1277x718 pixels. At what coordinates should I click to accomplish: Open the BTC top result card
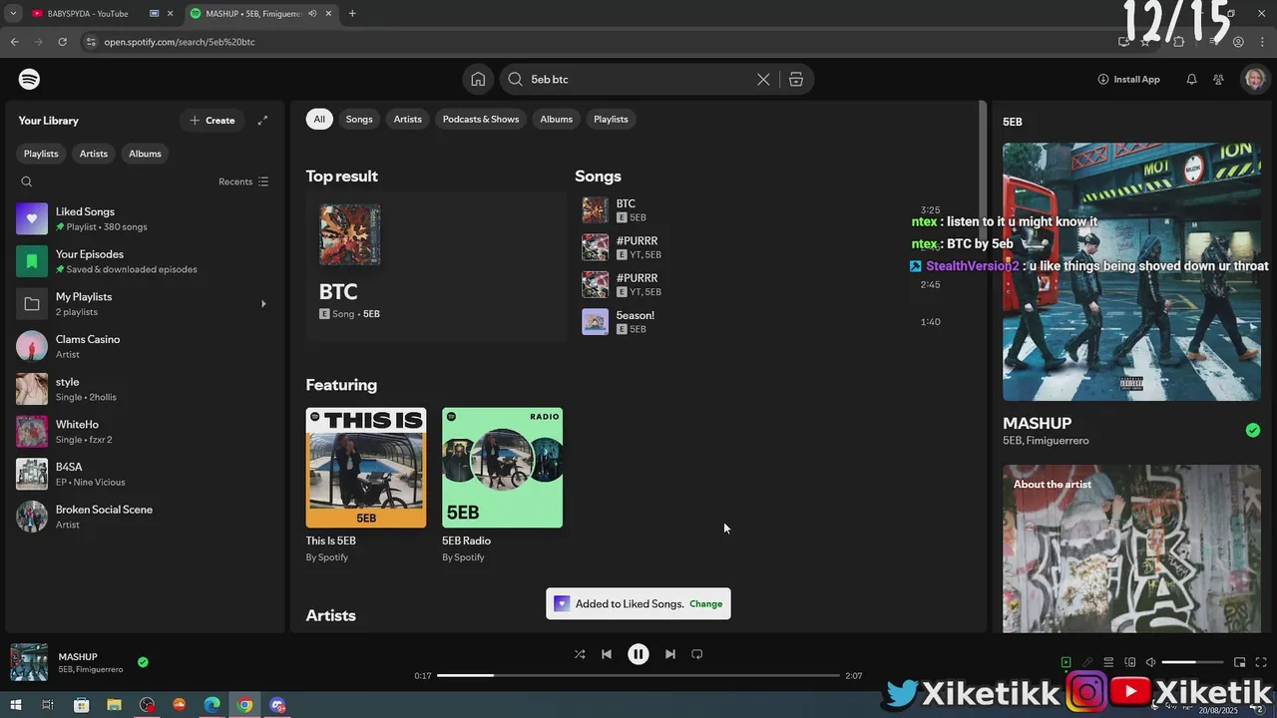[436, 265]
